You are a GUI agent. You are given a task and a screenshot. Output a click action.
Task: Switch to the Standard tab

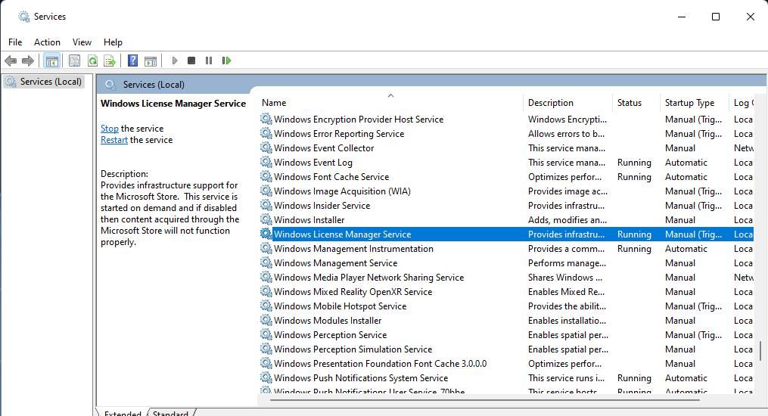(x=170, y=412)
